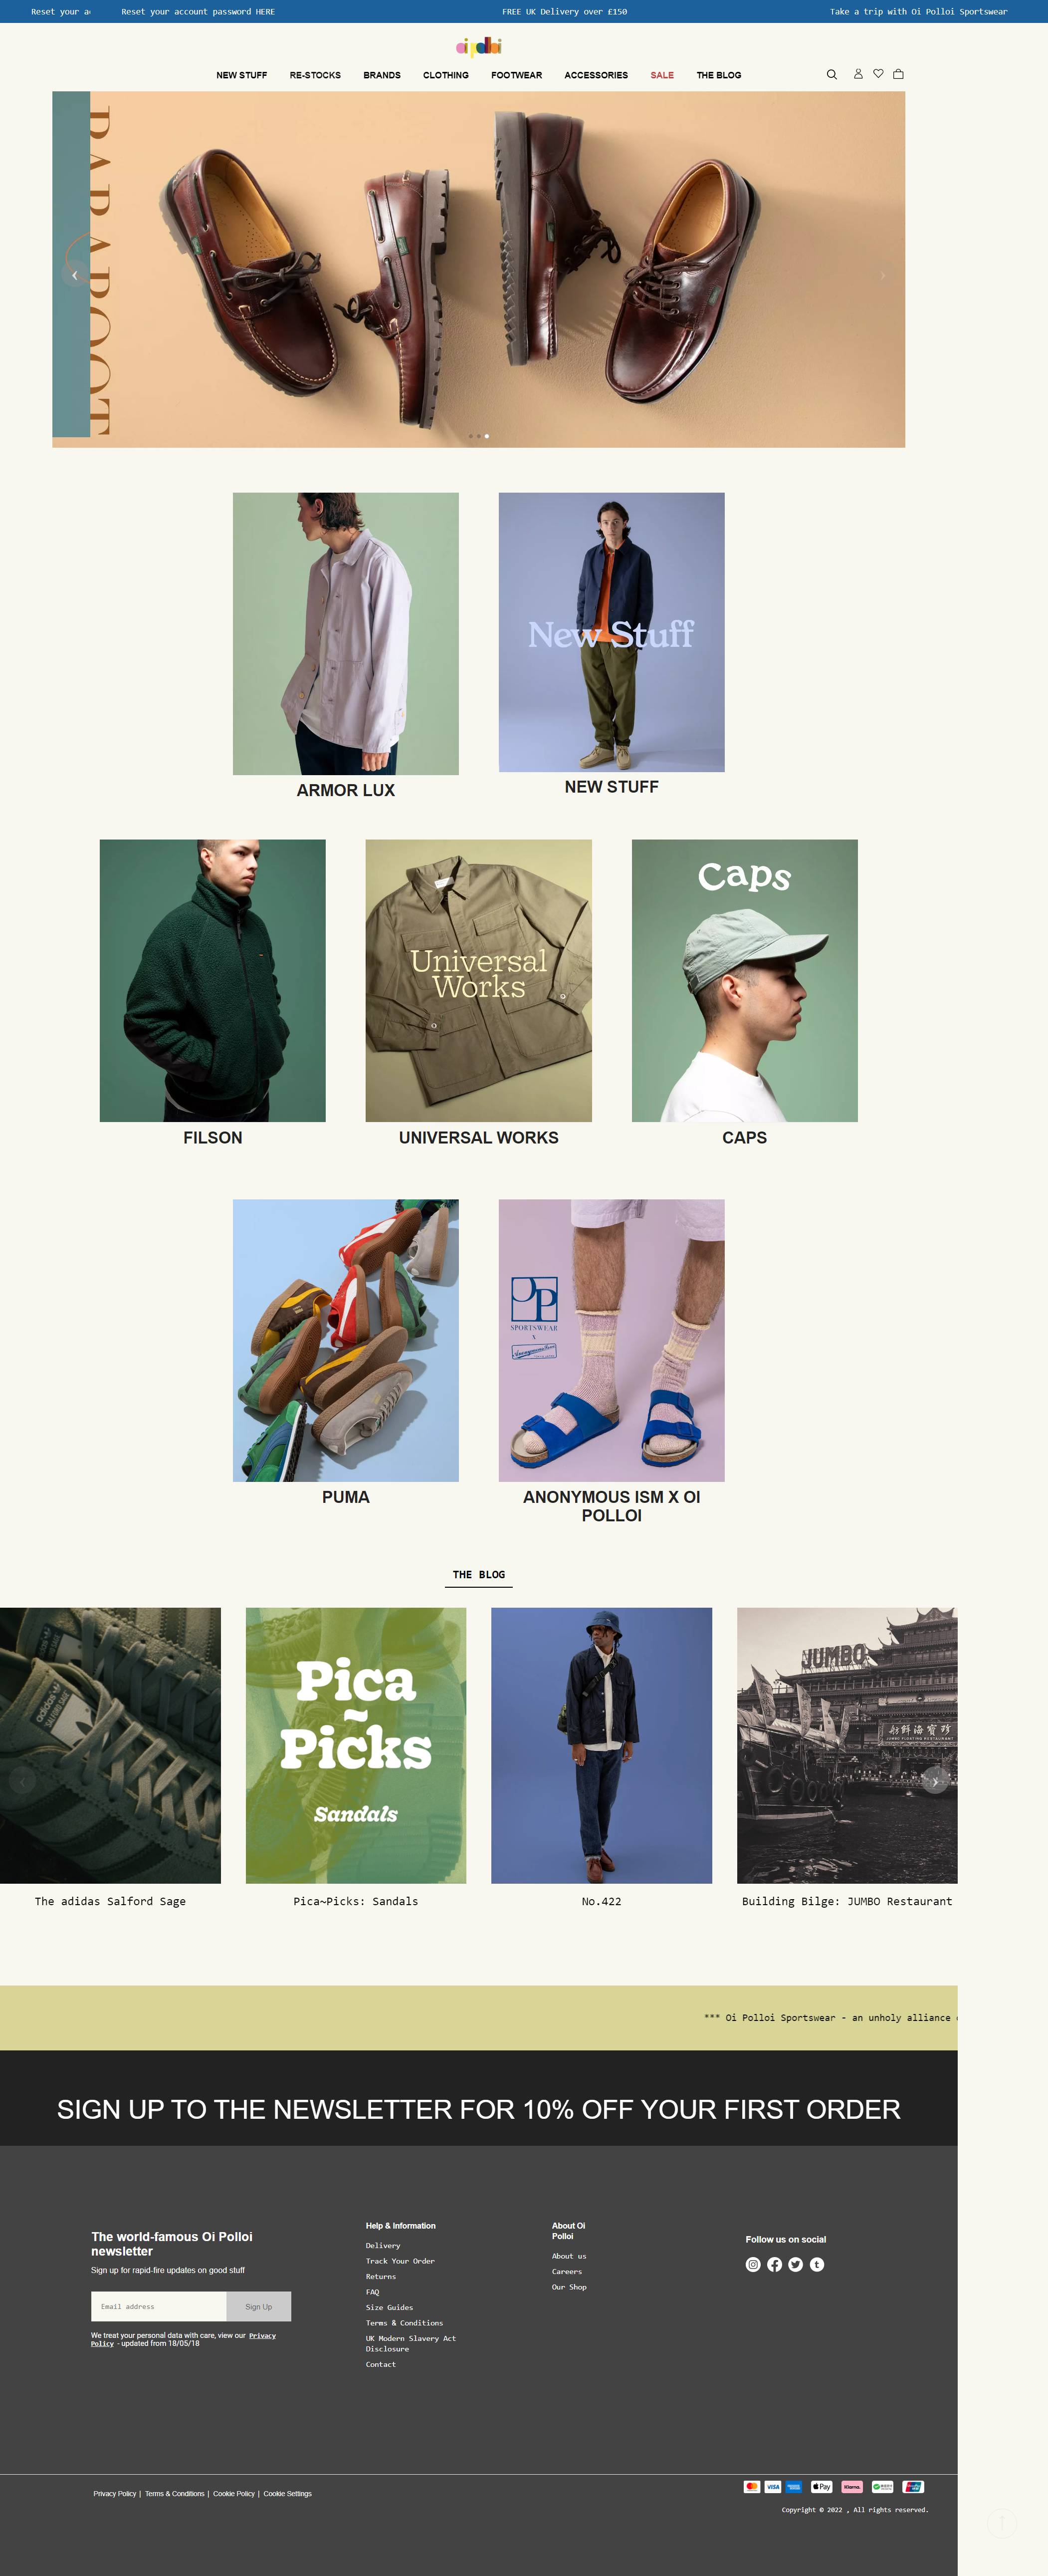Visit the Tumblr social icon

[x=816, y=2264]
